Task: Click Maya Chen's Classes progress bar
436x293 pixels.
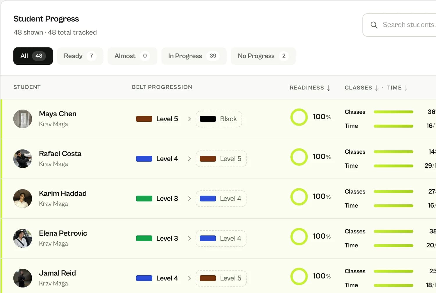Action: coord(394,112)
